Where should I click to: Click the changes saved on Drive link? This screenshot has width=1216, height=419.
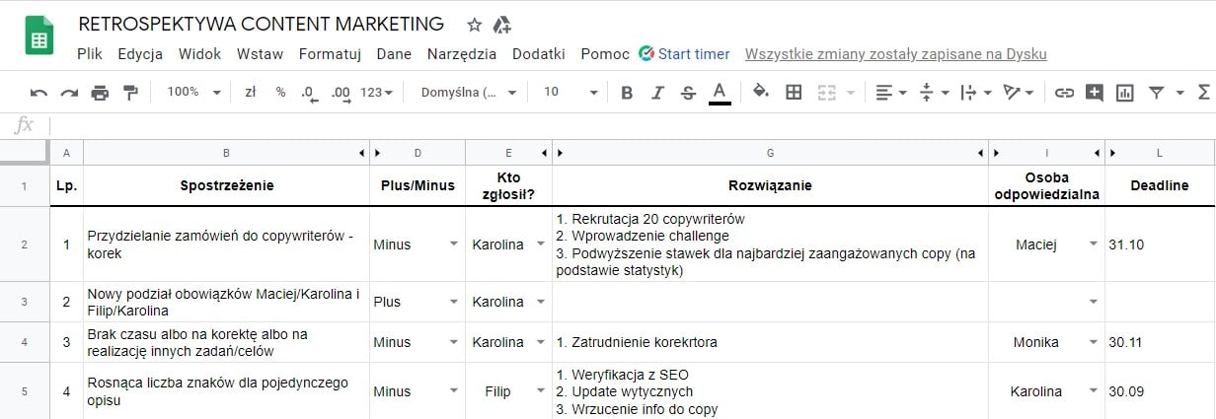point(895,54)
